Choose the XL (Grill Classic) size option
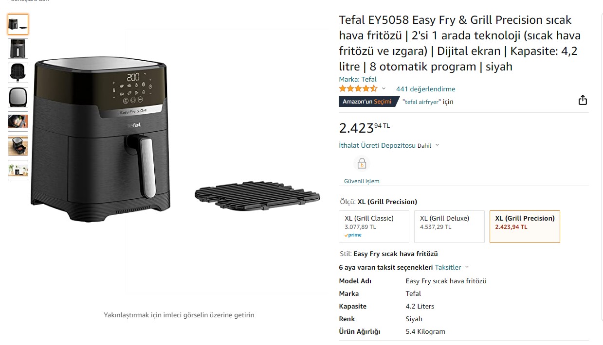The image size is (603, 345). tap(374, 226)
